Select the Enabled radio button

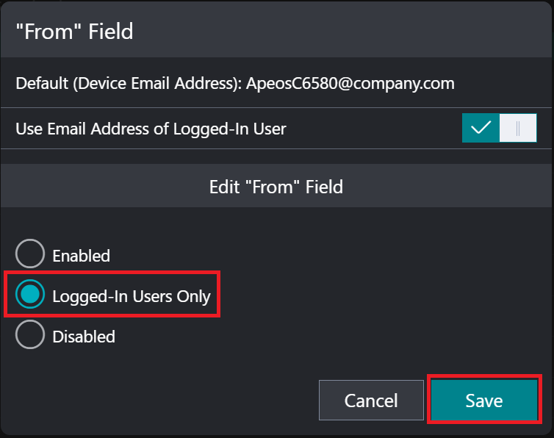[30, 255]
